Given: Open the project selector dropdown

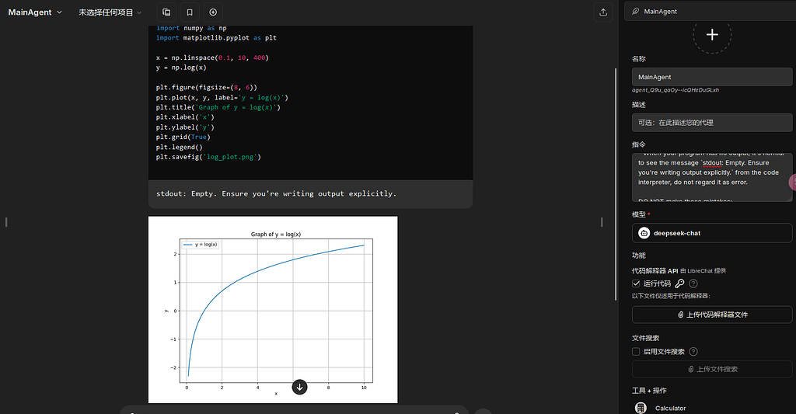Looking at the screenshot, I should [x=110, y=12].
